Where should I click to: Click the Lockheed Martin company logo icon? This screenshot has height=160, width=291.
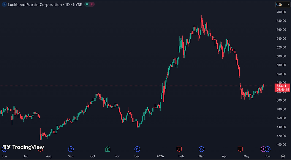4,5
